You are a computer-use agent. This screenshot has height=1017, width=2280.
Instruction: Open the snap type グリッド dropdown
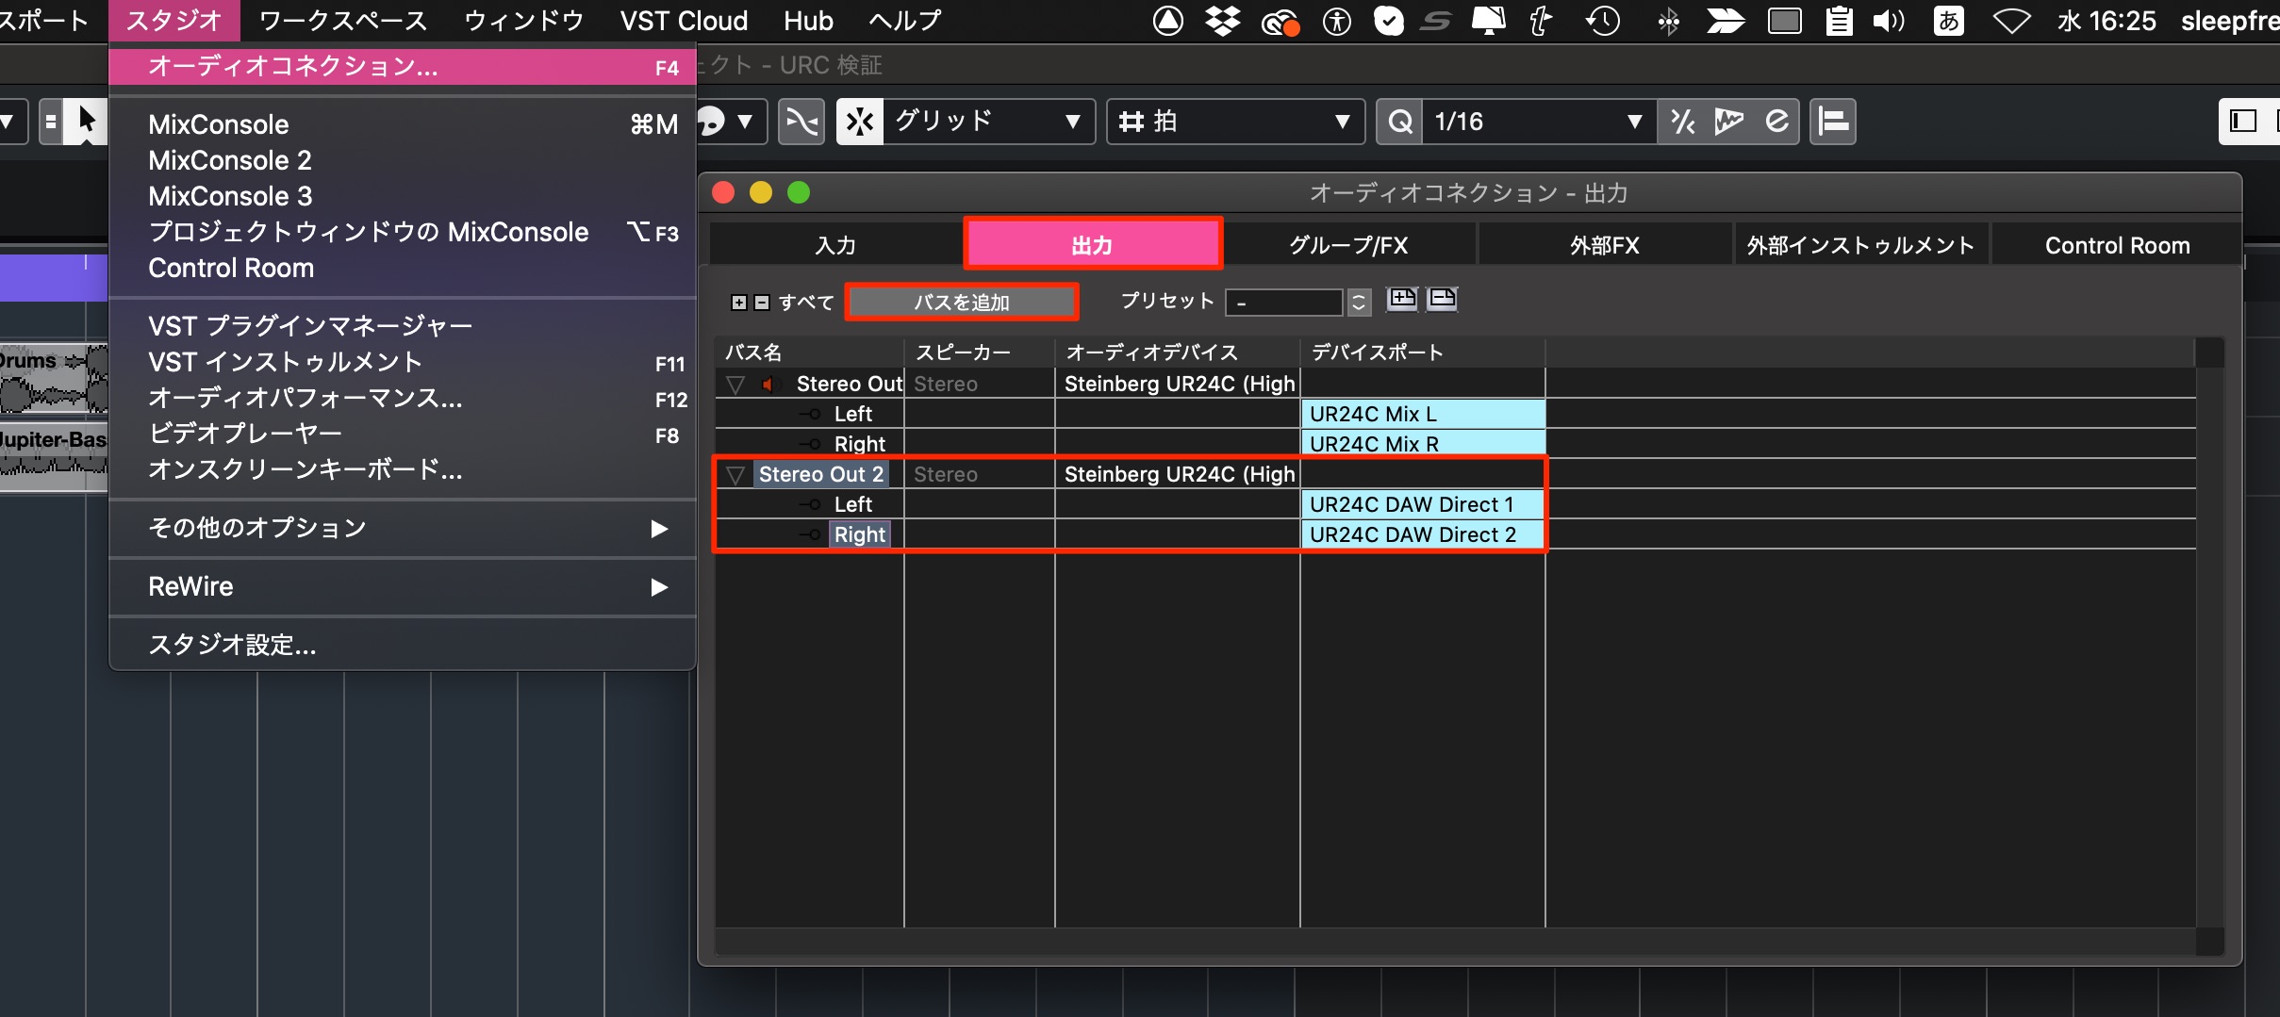pyautogui.click(x=988, y=122)
